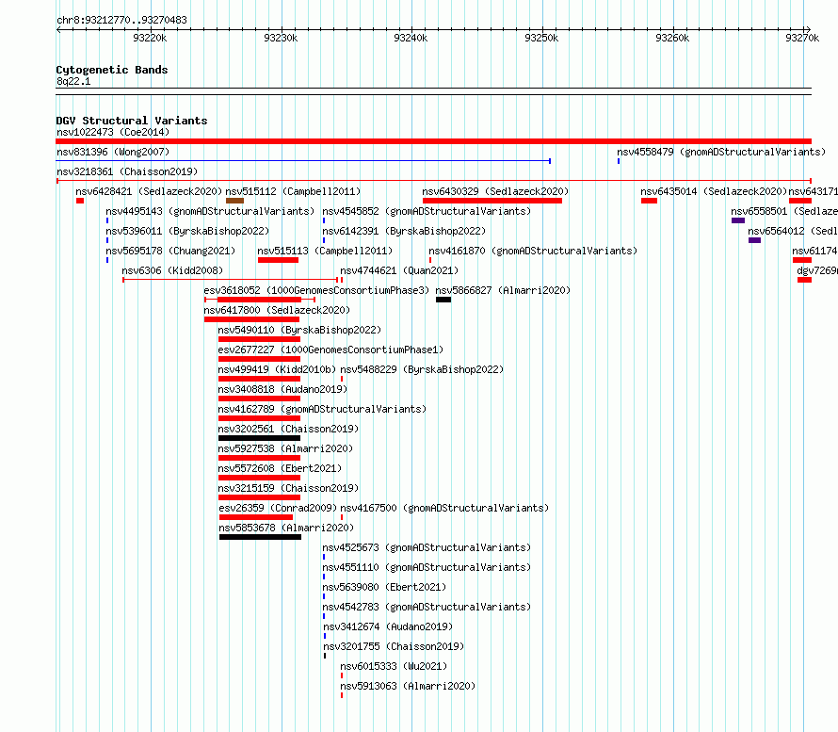The width and height of the screenshot is (838, 732).
Task: Click the red nsv515113 variant bar
Action: click(x=278, y=260)
